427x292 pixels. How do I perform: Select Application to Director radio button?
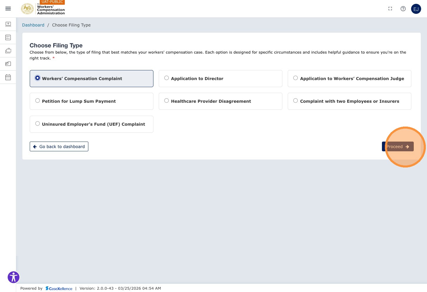(166, 78)
